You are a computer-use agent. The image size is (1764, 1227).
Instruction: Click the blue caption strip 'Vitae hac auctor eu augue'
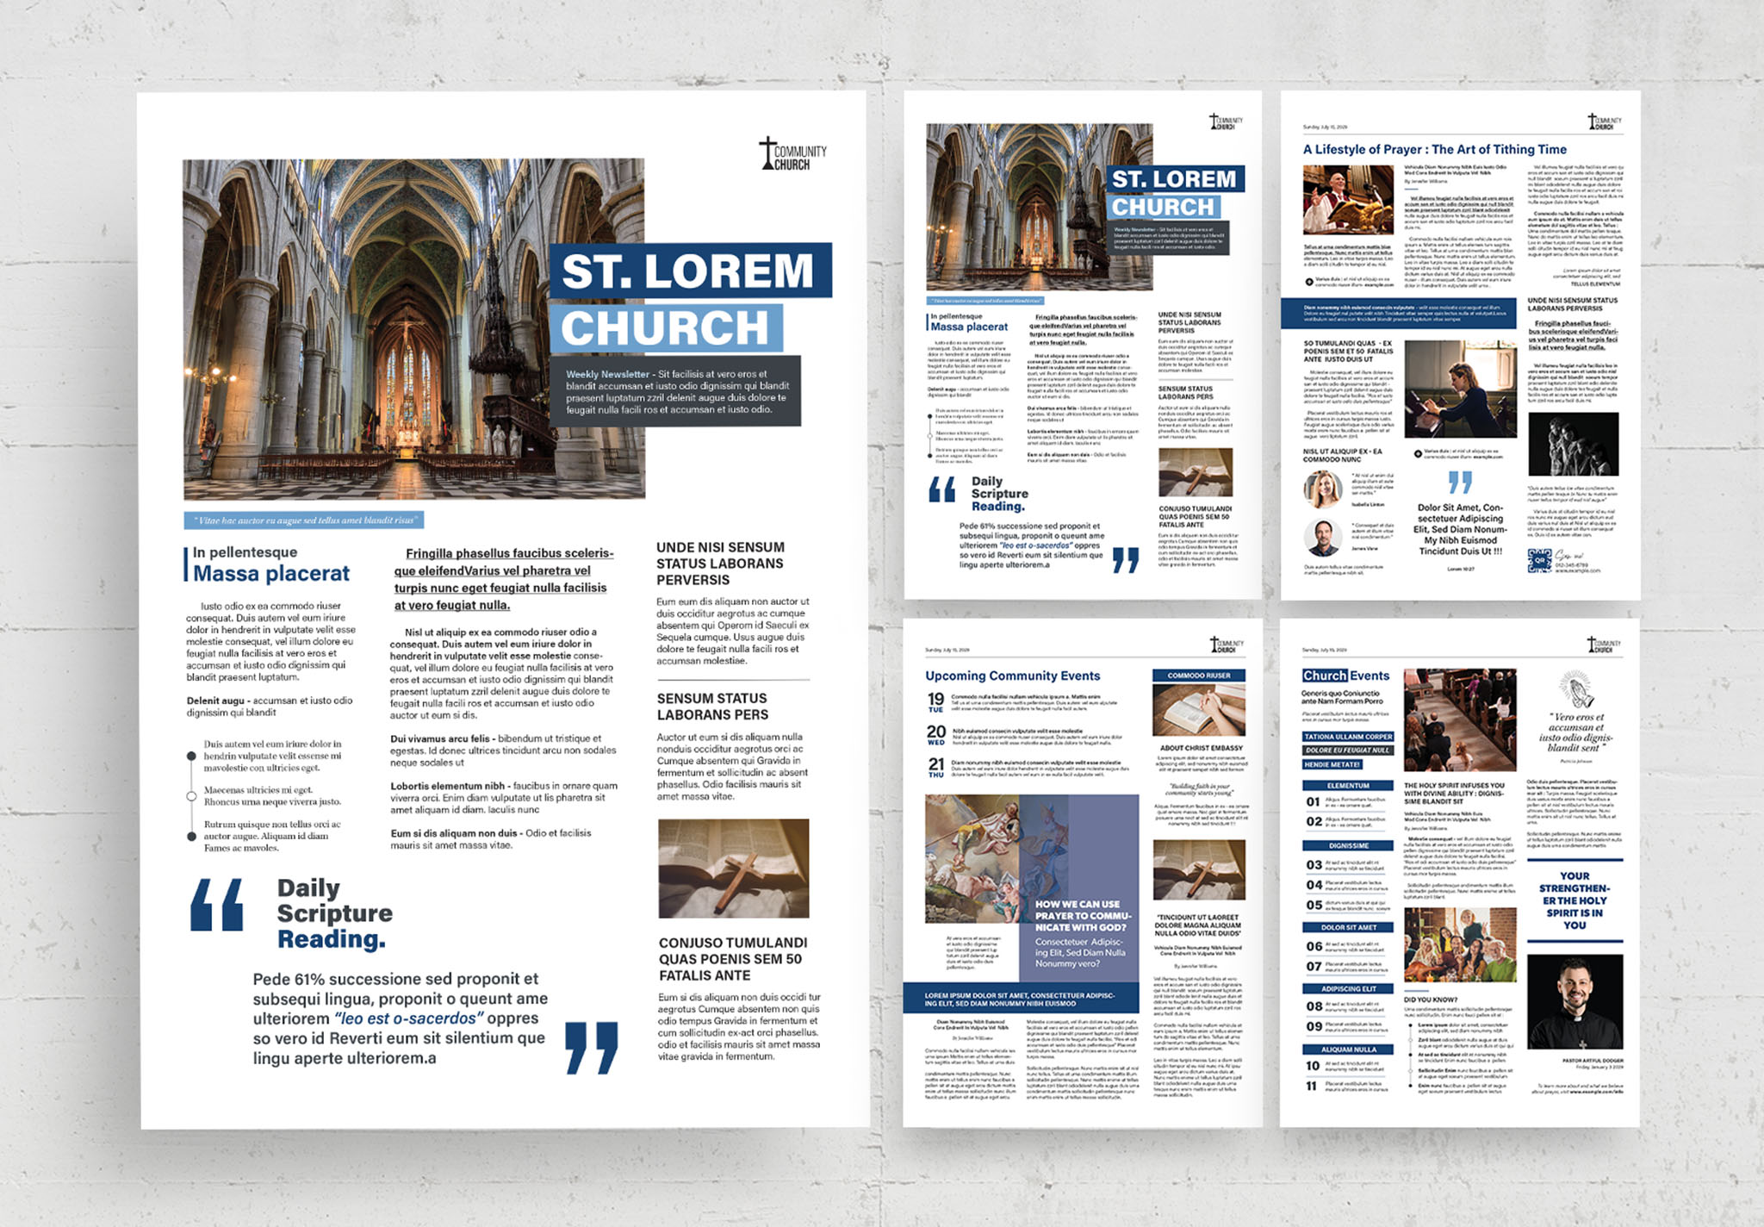pyautogui.click(x=304, y=520)
